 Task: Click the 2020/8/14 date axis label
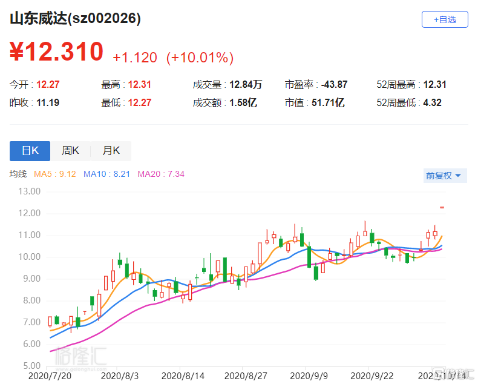(x=183, y=376)
